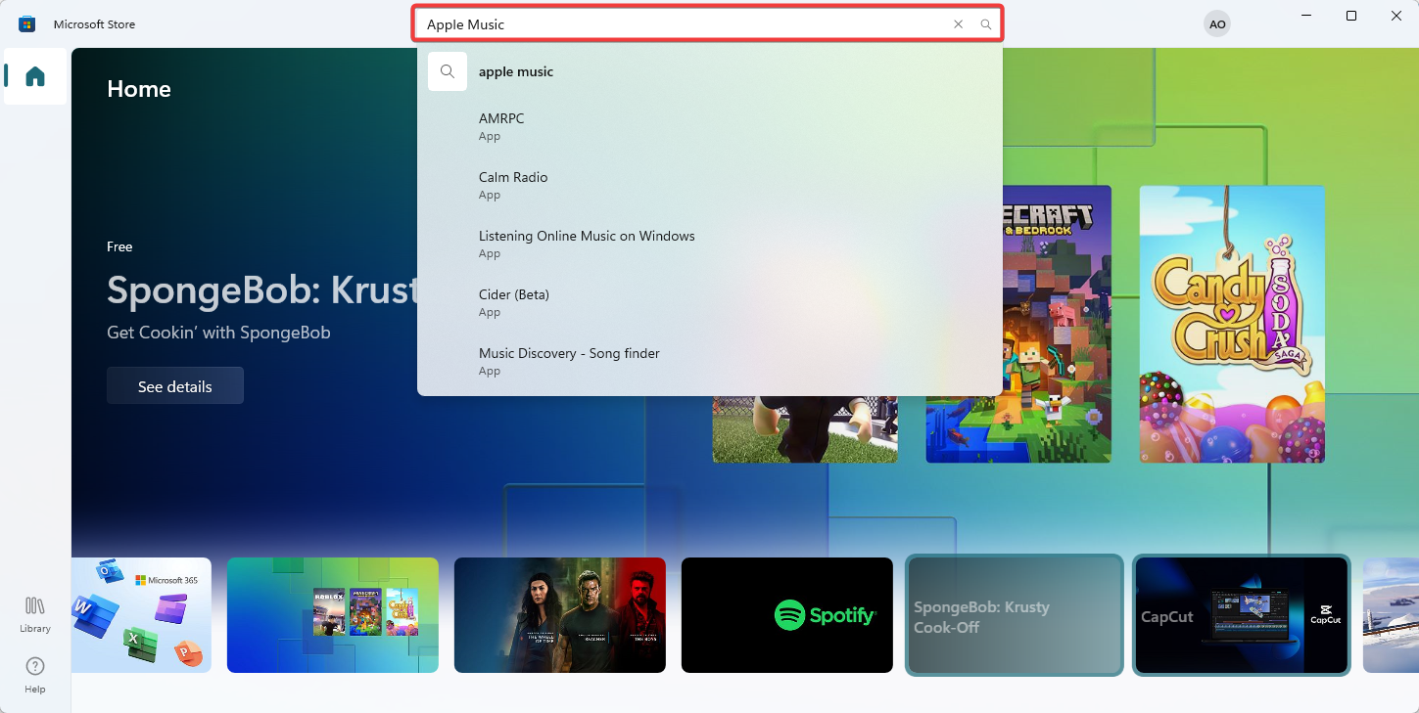Open the CapCut banner card
Screen dimensions: 1419x713
point(1242,615)
